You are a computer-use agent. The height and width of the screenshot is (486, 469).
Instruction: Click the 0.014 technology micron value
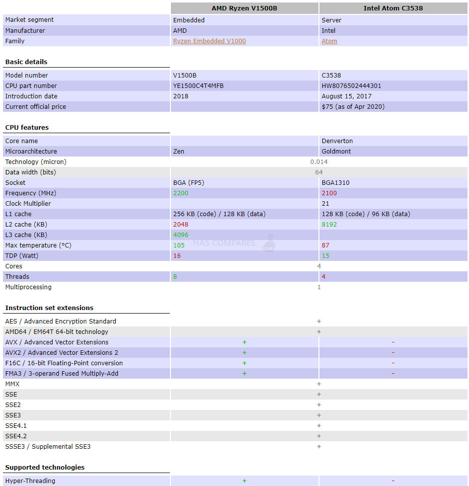(318, 162)
